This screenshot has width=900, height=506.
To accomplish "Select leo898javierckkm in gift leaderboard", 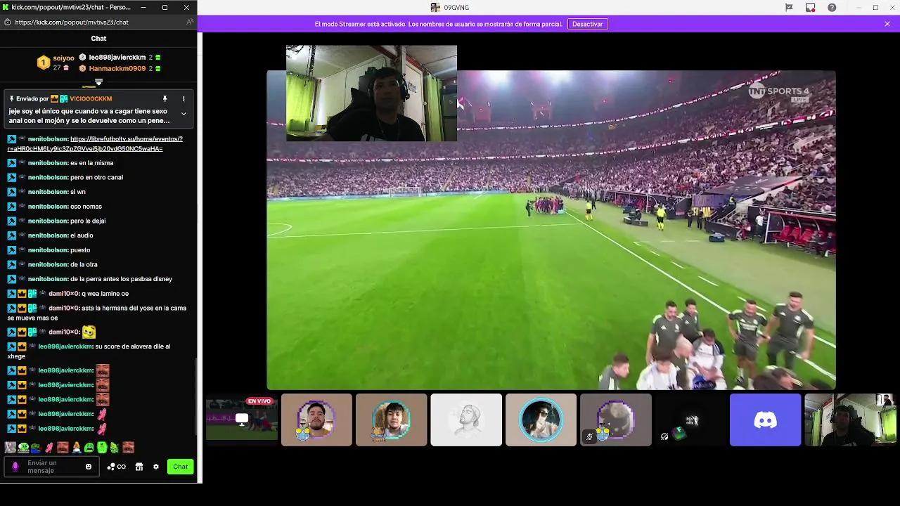I will pyautogui.click(x=117, y=58).
